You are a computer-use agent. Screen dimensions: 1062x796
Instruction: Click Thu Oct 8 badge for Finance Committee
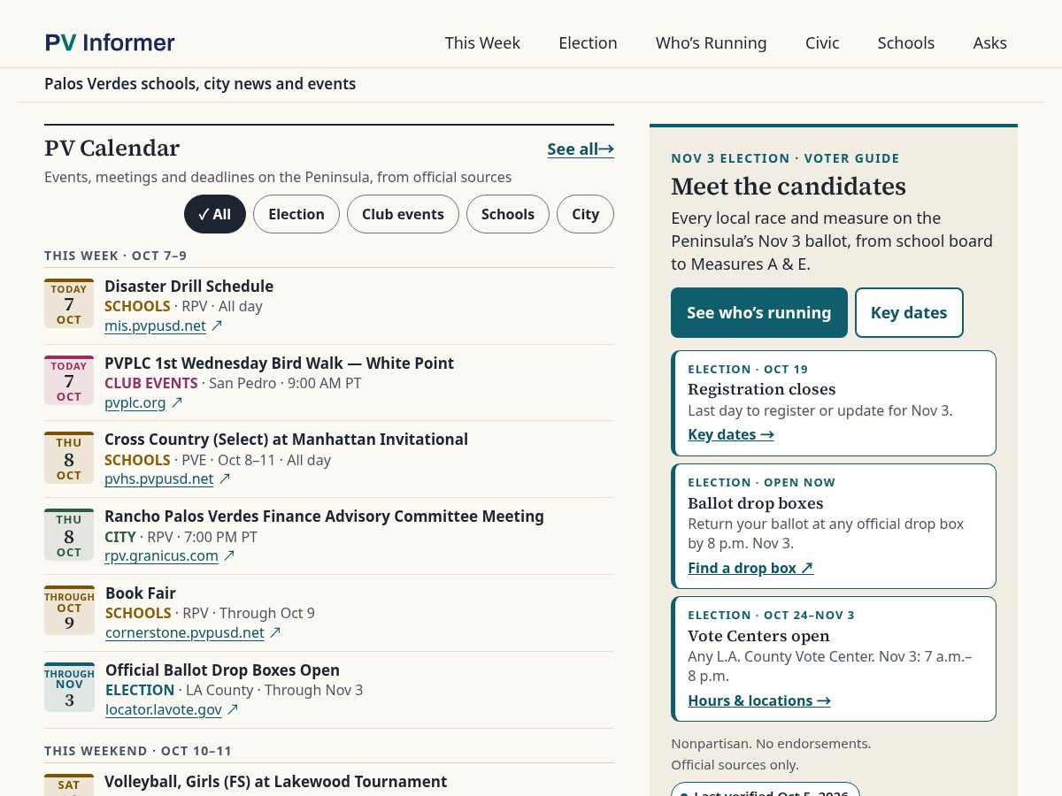click(69, 534)
